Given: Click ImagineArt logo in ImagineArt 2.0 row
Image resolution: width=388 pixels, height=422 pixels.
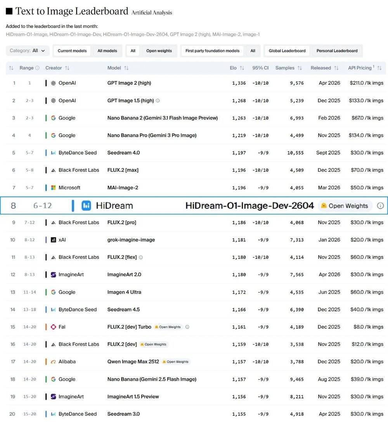Looking at the screenshot, I should 53,274.
